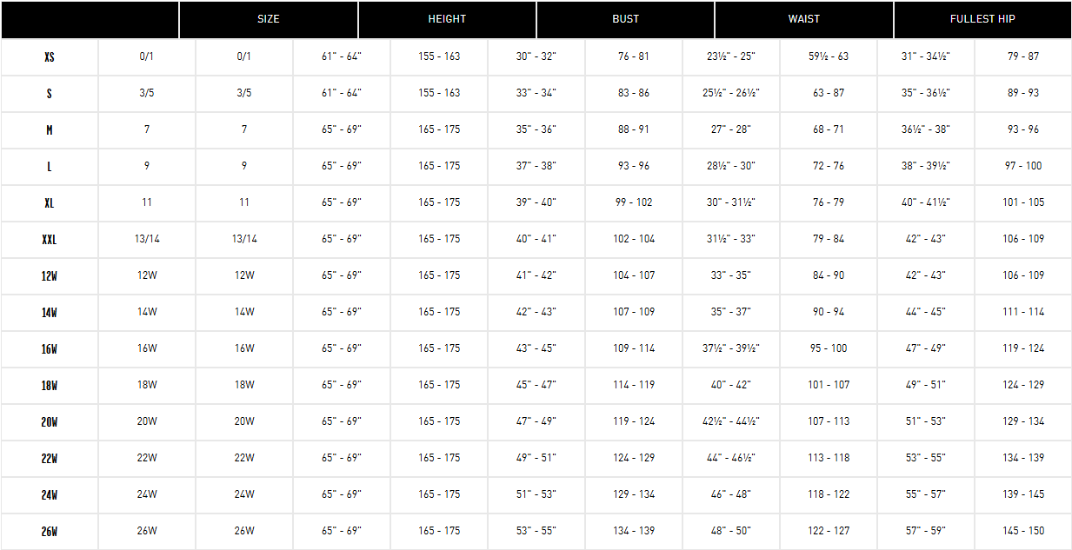This screenshot has height=550, width=1072.
Task: Click the SIZE column header
Action: click(269, 19)
